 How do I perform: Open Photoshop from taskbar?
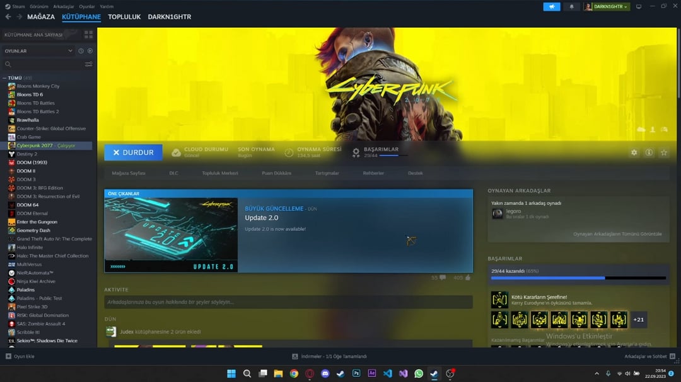[x=356, y=373]
